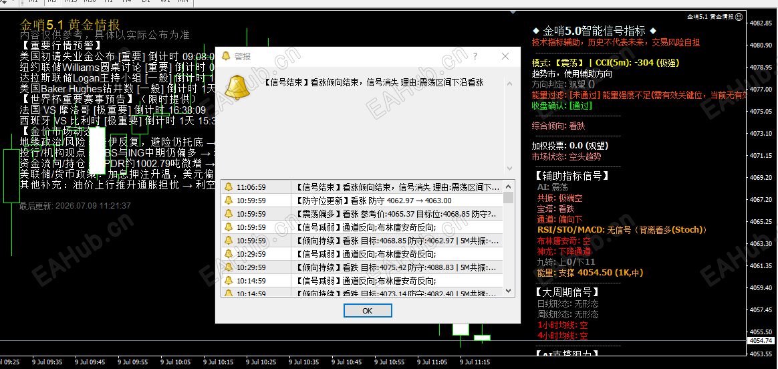Click the bell icon of the 11:06:59 alert row
778x369 pixels.
point(228,187)
